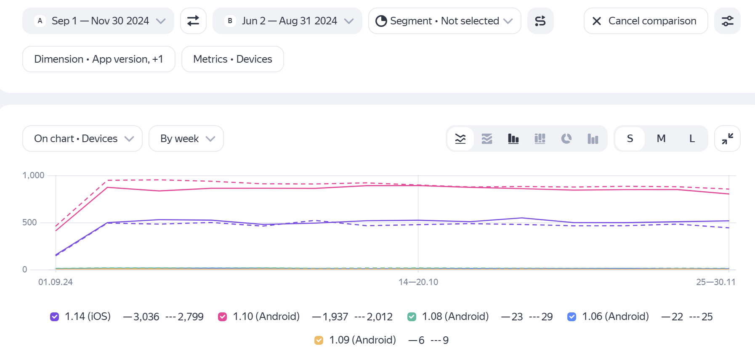Click the segment comparison icon button
This screenshot has width=755, height=354.
(x=540, y=21)
